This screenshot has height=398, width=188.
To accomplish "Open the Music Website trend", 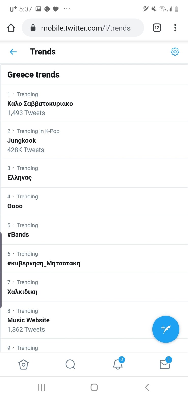I will click(x=28, y=320).
